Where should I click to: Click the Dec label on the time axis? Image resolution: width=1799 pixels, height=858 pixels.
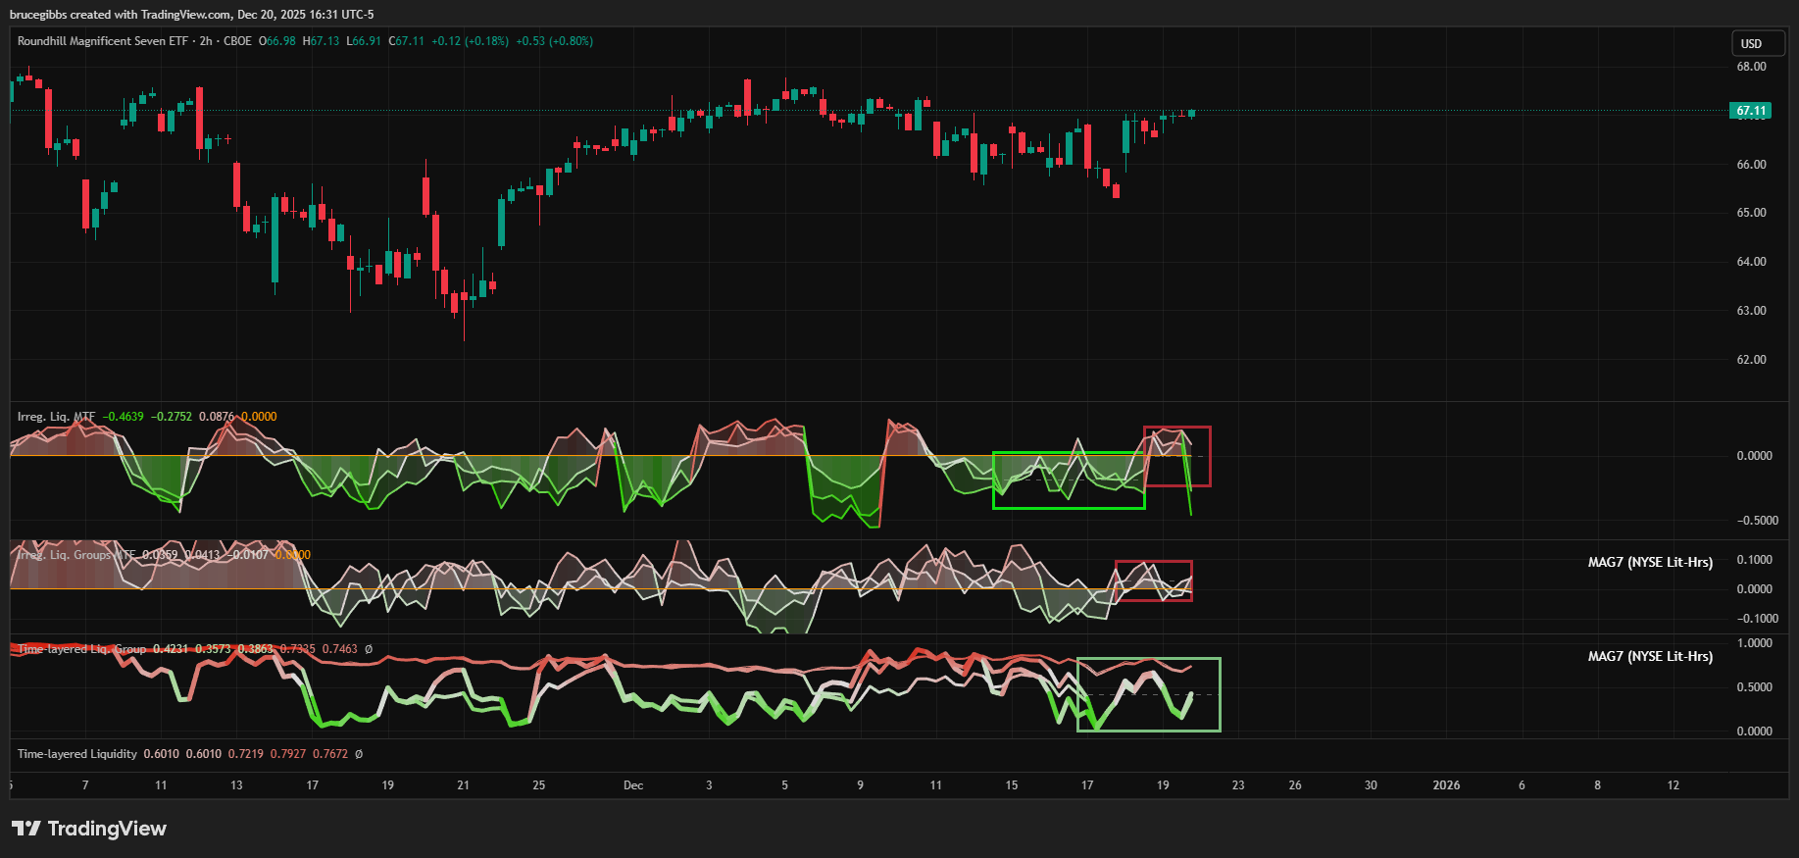click(x=633, y=785)
